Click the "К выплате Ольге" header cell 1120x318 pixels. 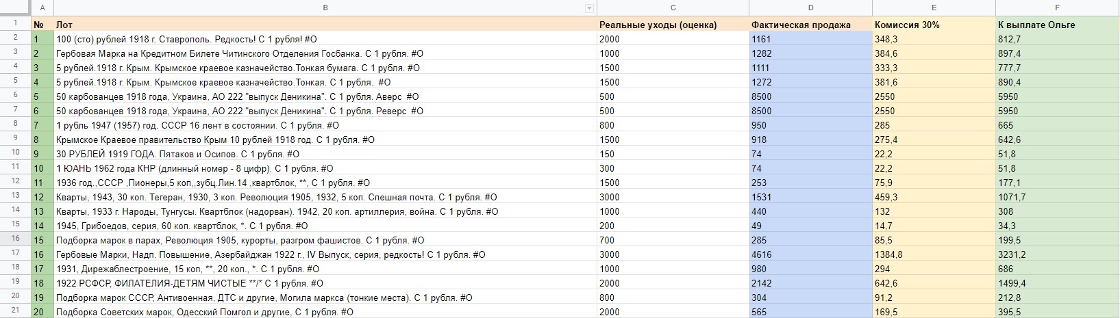tap(1058, 25)
